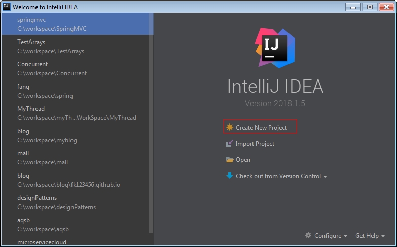Click the Configure gear icon
Viewport: 397px width, 247px height.
click(x=308, y=236)
